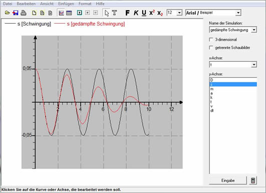Open the x-Achse variable dropdown

click(x=254, y=65)
